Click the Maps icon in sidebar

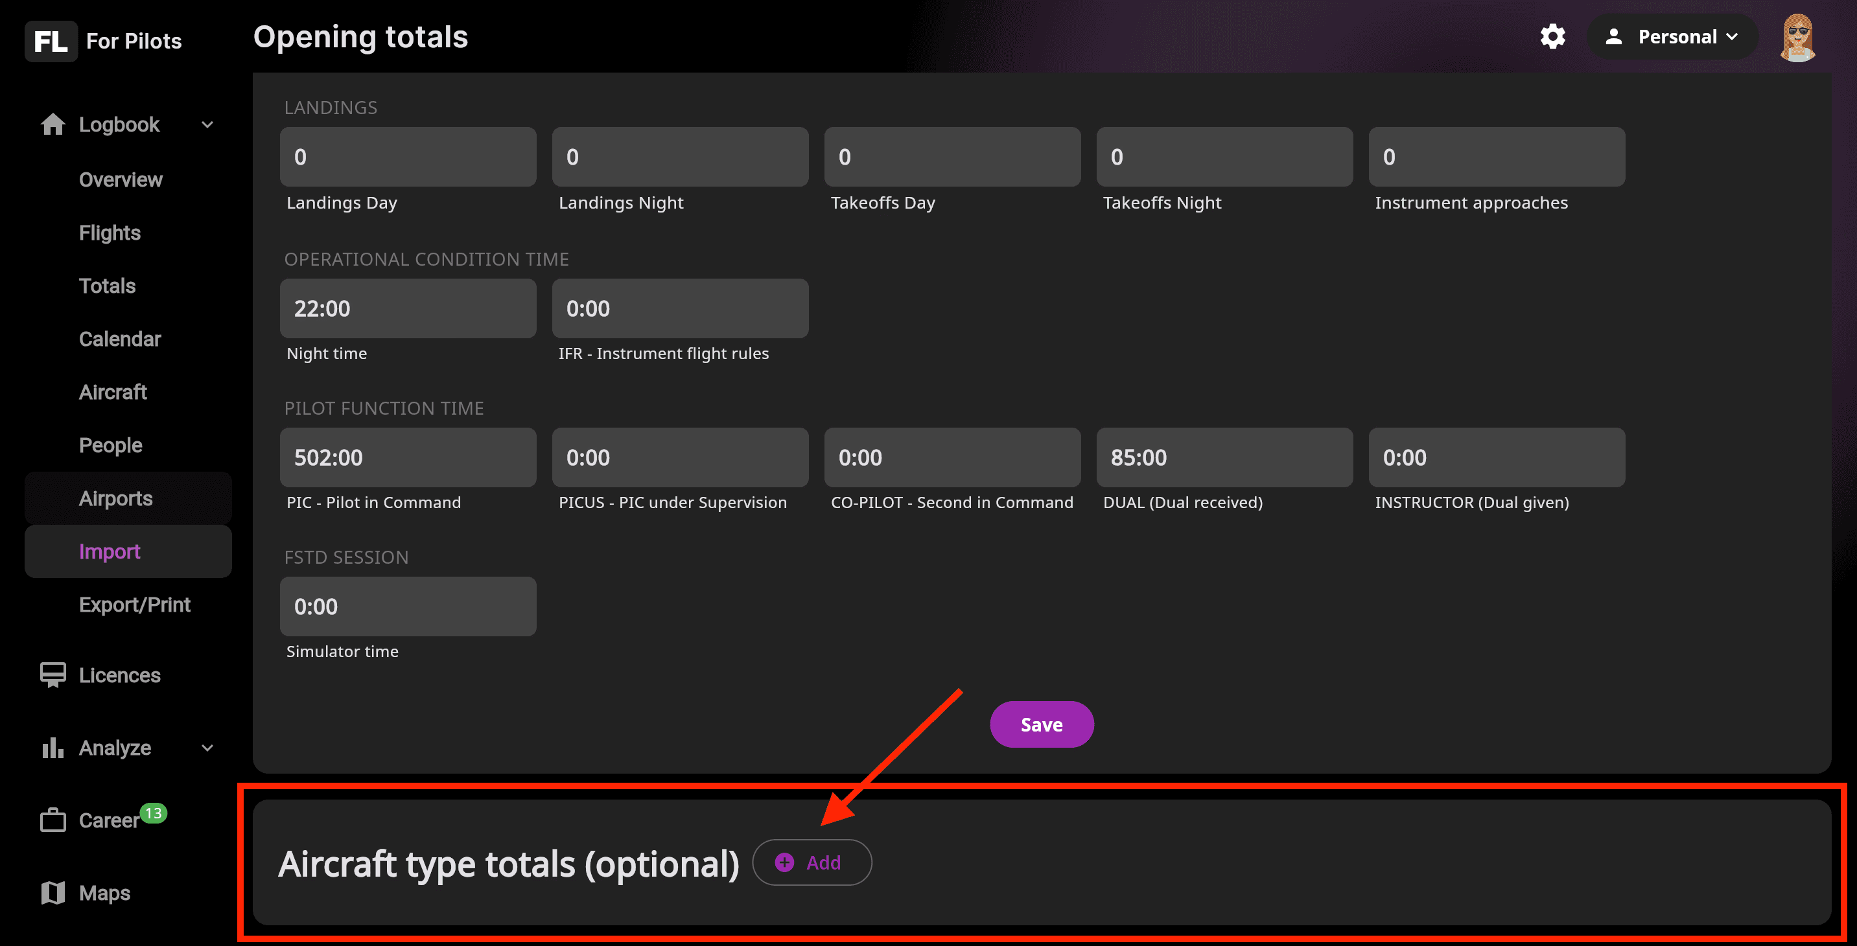pyautogui.click(x=53, y=893)
